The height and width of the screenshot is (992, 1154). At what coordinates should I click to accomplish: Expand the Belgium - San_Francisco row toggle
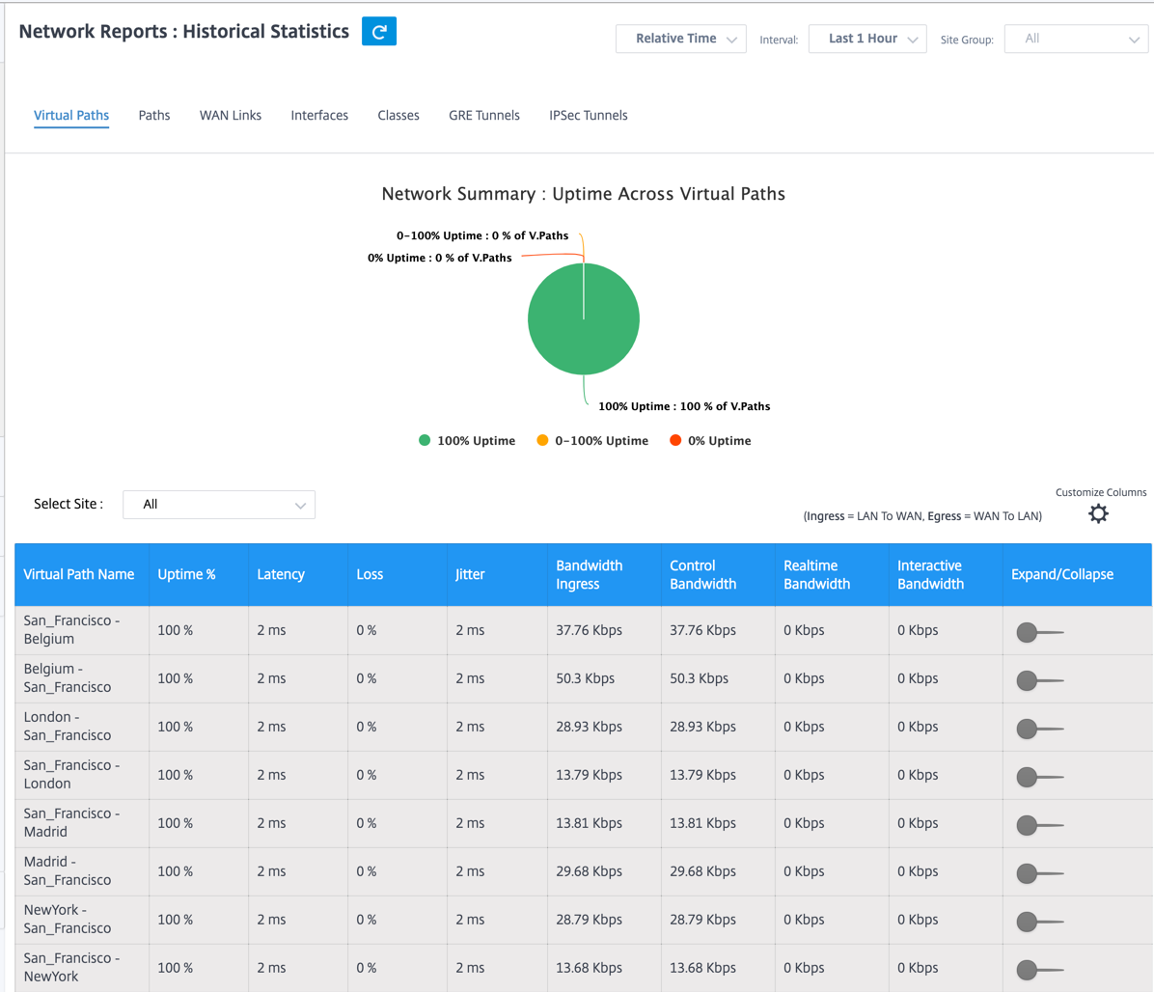[1040, 680]
